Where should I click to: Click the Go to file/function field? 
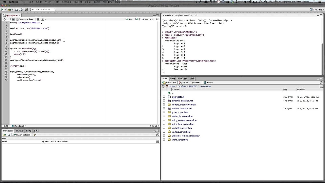[43, 10]
